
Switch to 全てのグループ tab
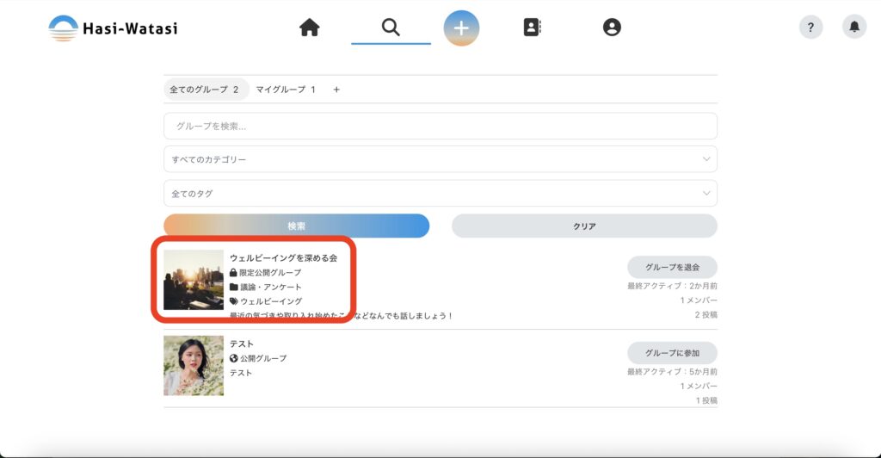205,90
